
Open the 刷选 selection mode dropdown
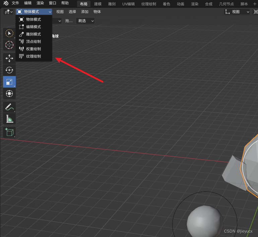point(85,21)
